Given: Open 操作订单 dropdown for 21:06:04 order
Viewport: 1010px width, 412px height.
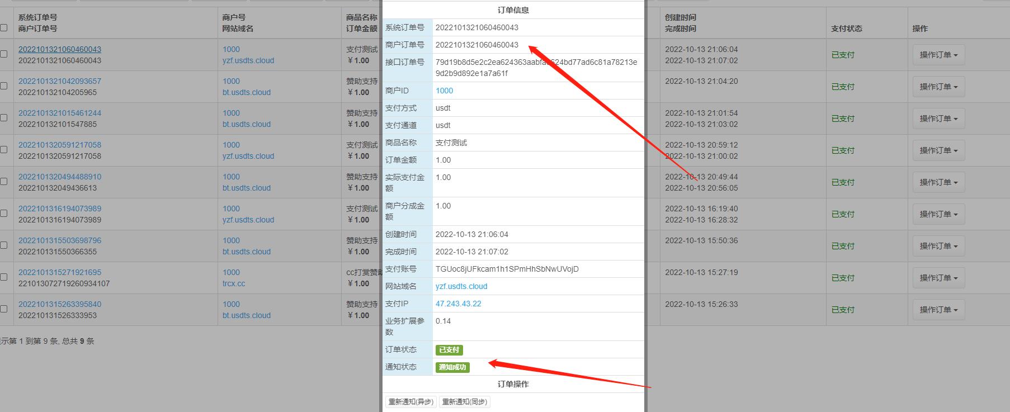Looking at the screenshot, I should [x=938, y=55].
